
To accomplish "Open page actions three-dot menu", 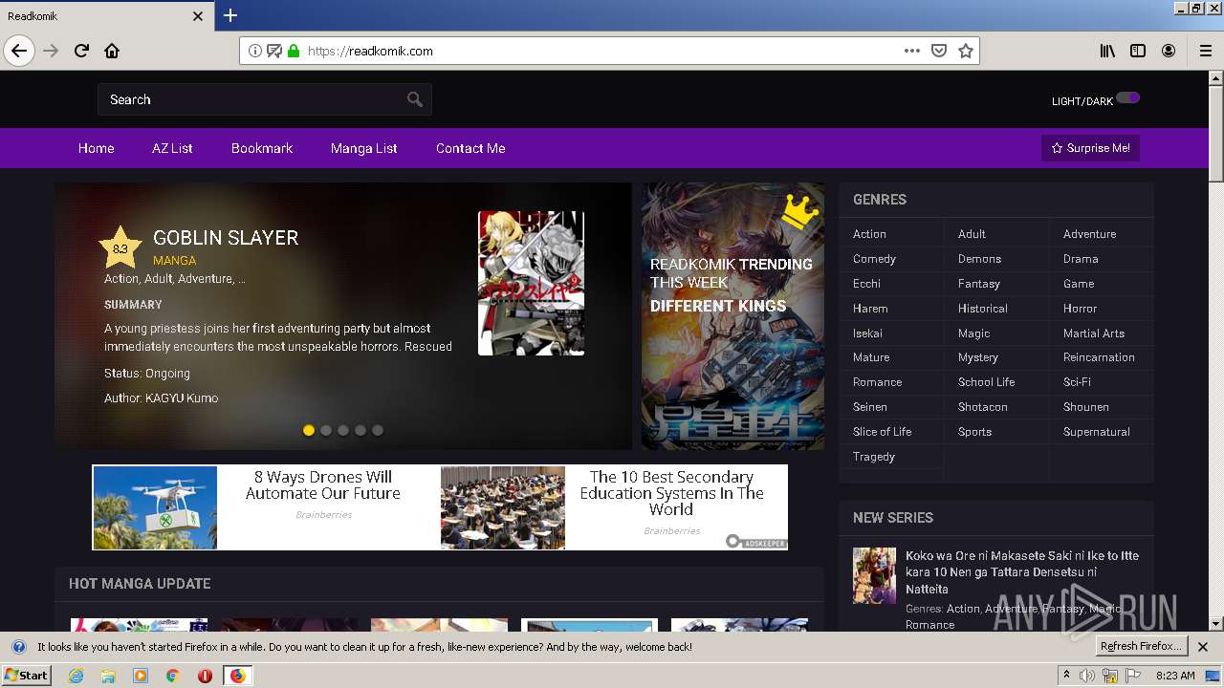I will 912,51.
